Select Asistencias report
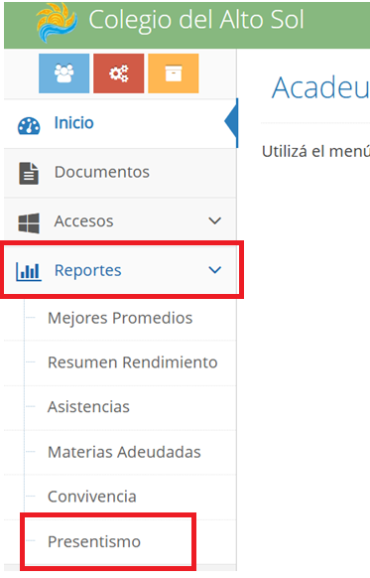This screenshot has height=578, width=370. click(x=88, y=407)
